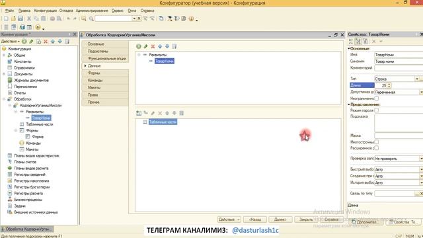This screenshot has width=423, height=238.
Task: Delete the attribute with the red X above Реквизиты
Action: (x=153, y=46)
